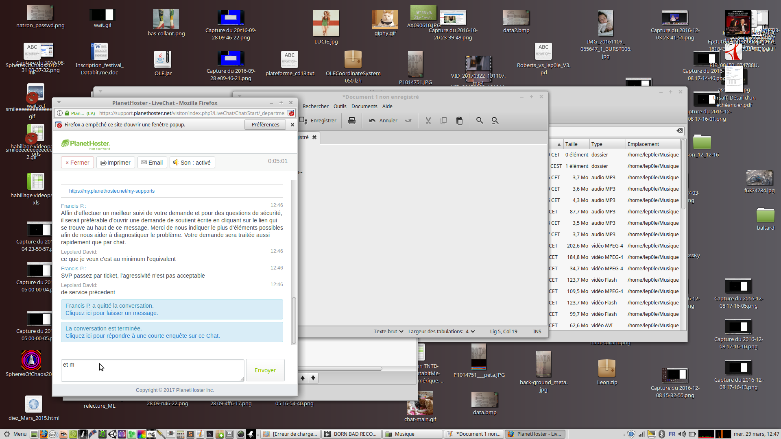Screen dimensions: 781x439
Task: Click the Paste clipboard icon
Action: [459, 121]
